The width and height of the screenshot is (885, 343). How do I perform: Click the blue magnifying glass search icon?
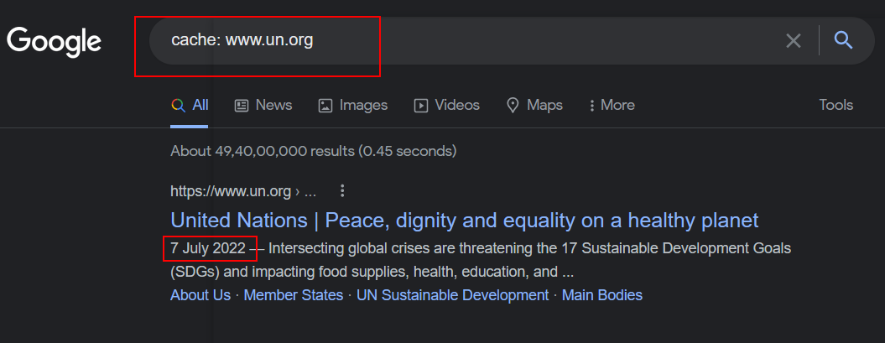(843, 40)
